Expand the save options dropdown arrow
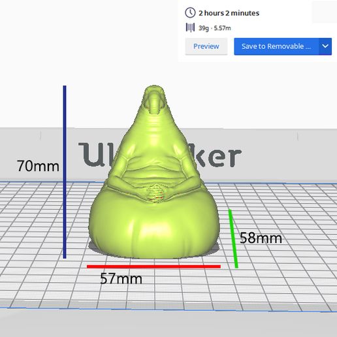The image size is (337, 337). [325, 46]
